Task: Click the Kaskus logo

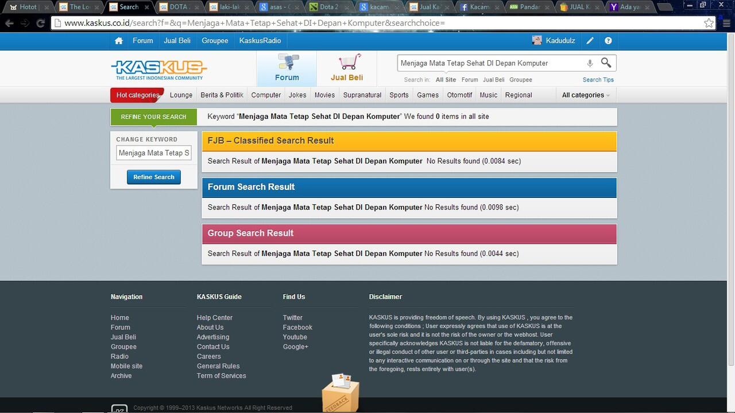Action: [159, 70]
